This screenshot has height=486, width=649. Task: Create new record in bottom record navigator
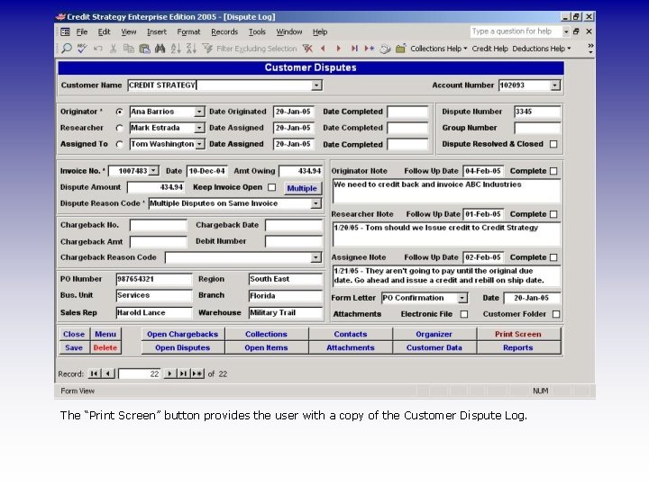(x=197, y=373)
